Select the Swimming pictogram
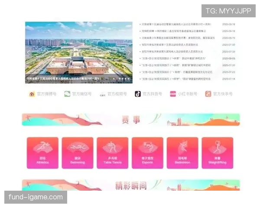Image resolution: width=260 pixels, height=208 pixels. point(78,147)
